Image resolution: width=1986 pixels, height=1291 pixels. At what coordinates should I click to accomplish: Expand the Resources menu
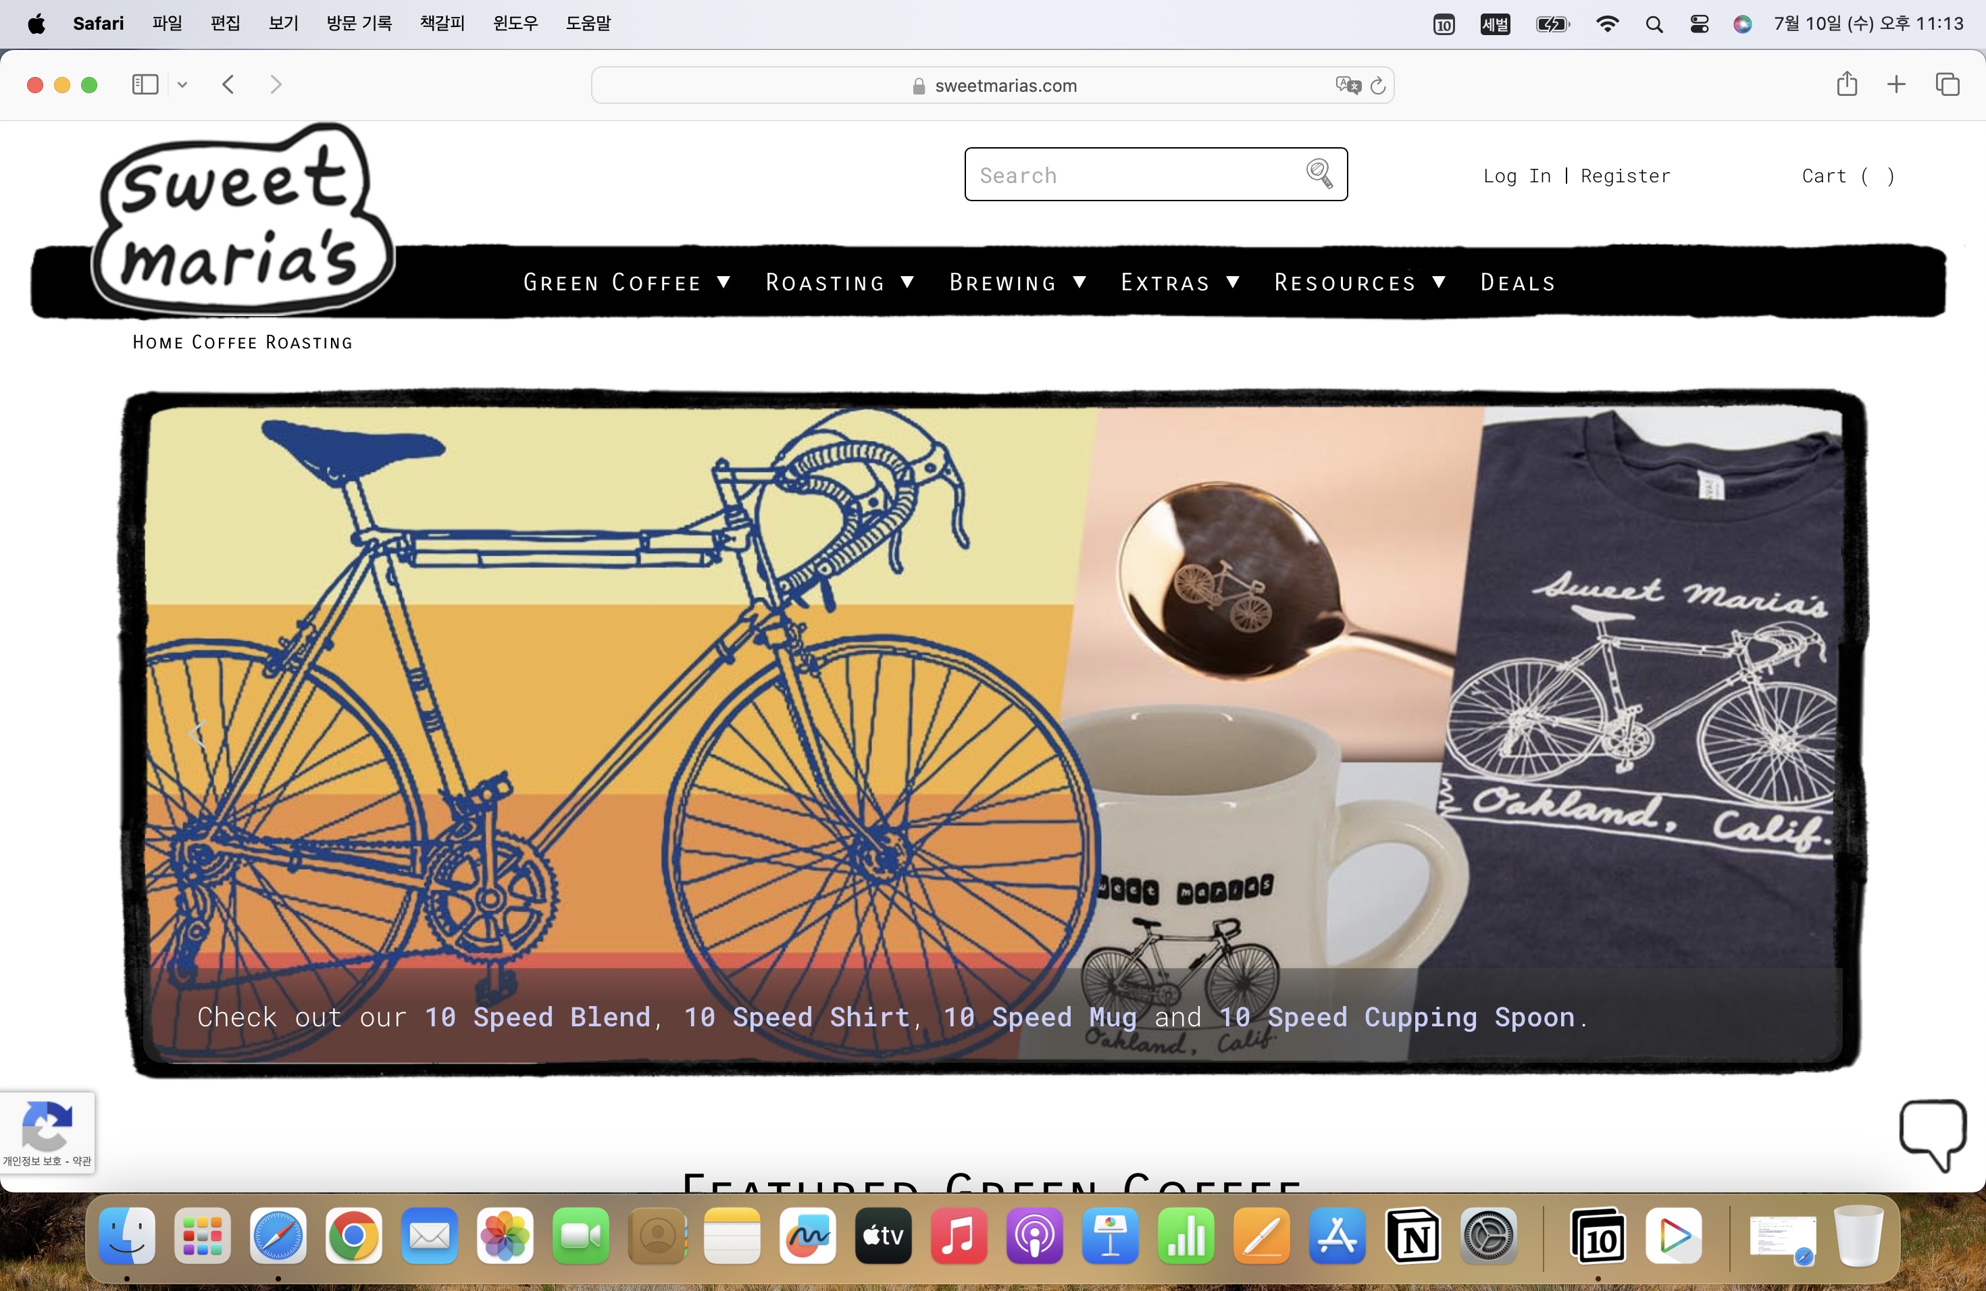click(x=1359, y=283)
